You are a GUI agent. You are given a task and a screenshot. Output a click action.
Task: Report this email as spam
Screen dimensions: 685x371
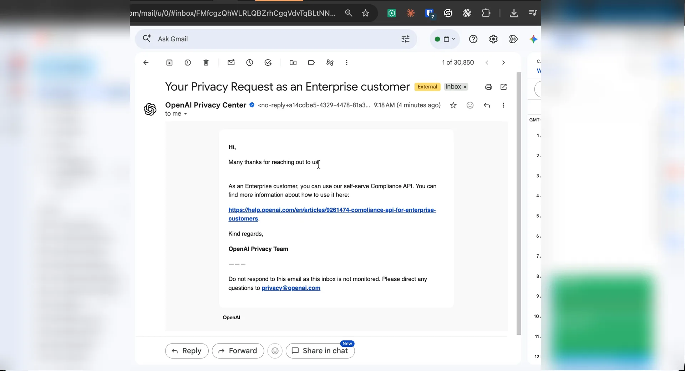188,63
